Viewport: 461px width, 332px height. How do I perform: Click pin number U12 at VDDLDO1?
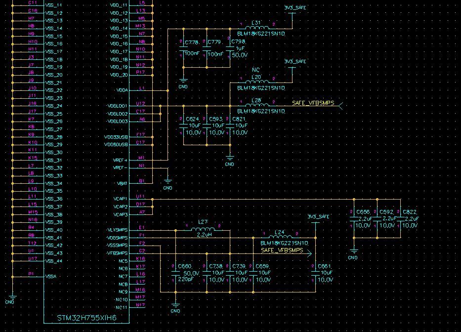140,104
